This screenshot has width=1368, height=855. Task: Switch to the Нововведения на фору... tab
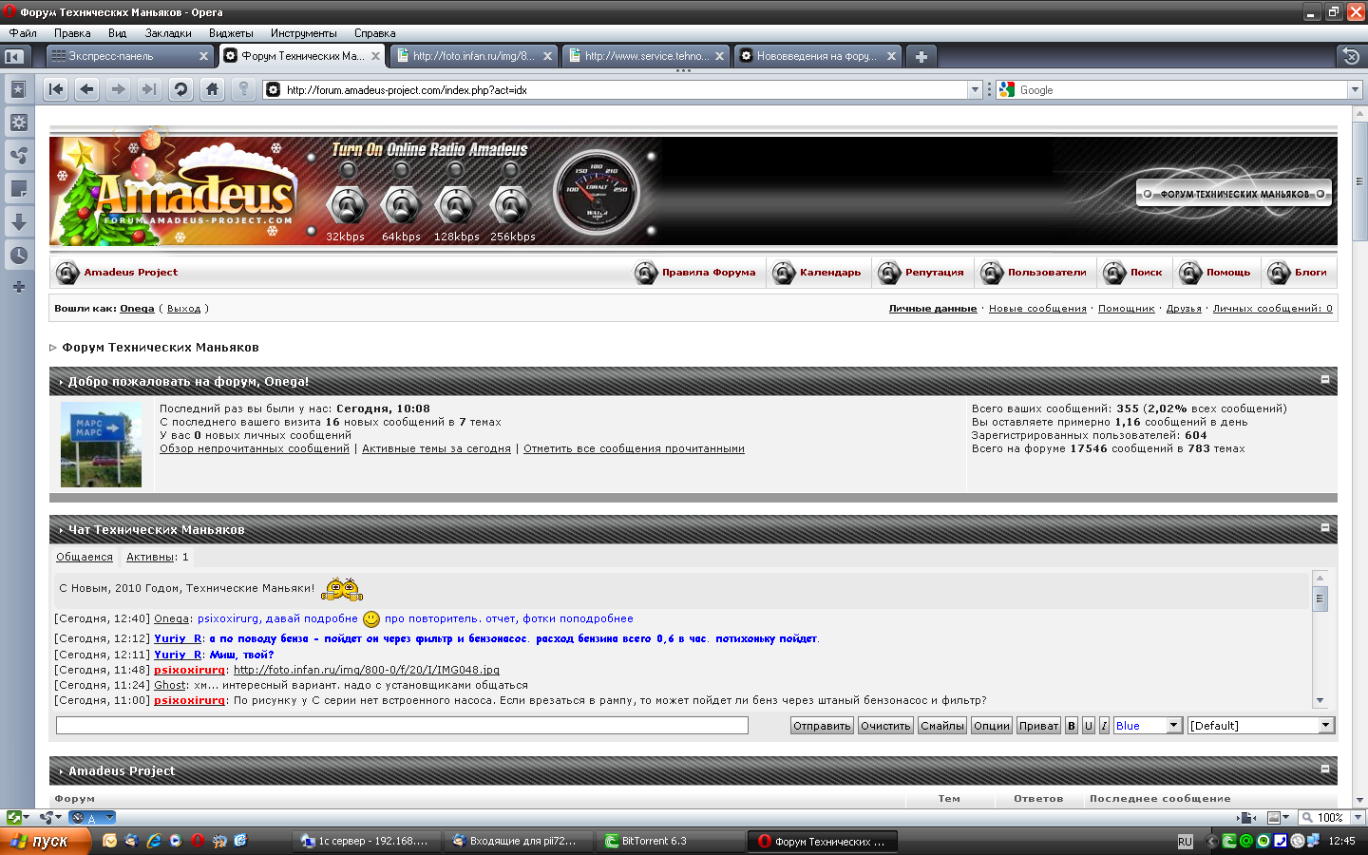(x=814, y=56)
